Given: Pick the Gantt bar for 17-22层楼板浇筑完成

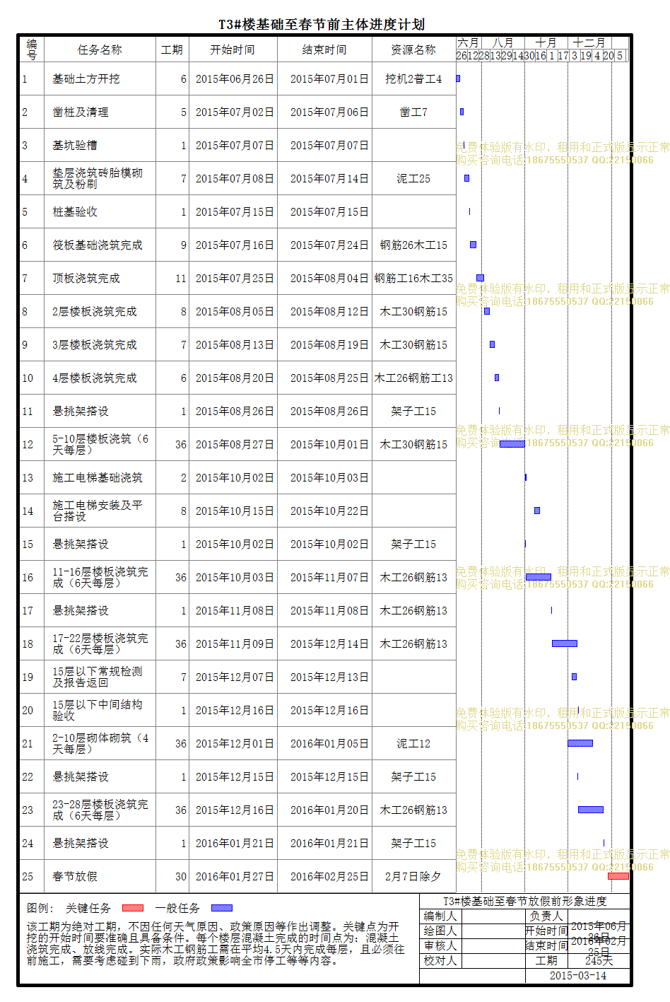Looking at the screenshot, I should click(565, 643).
